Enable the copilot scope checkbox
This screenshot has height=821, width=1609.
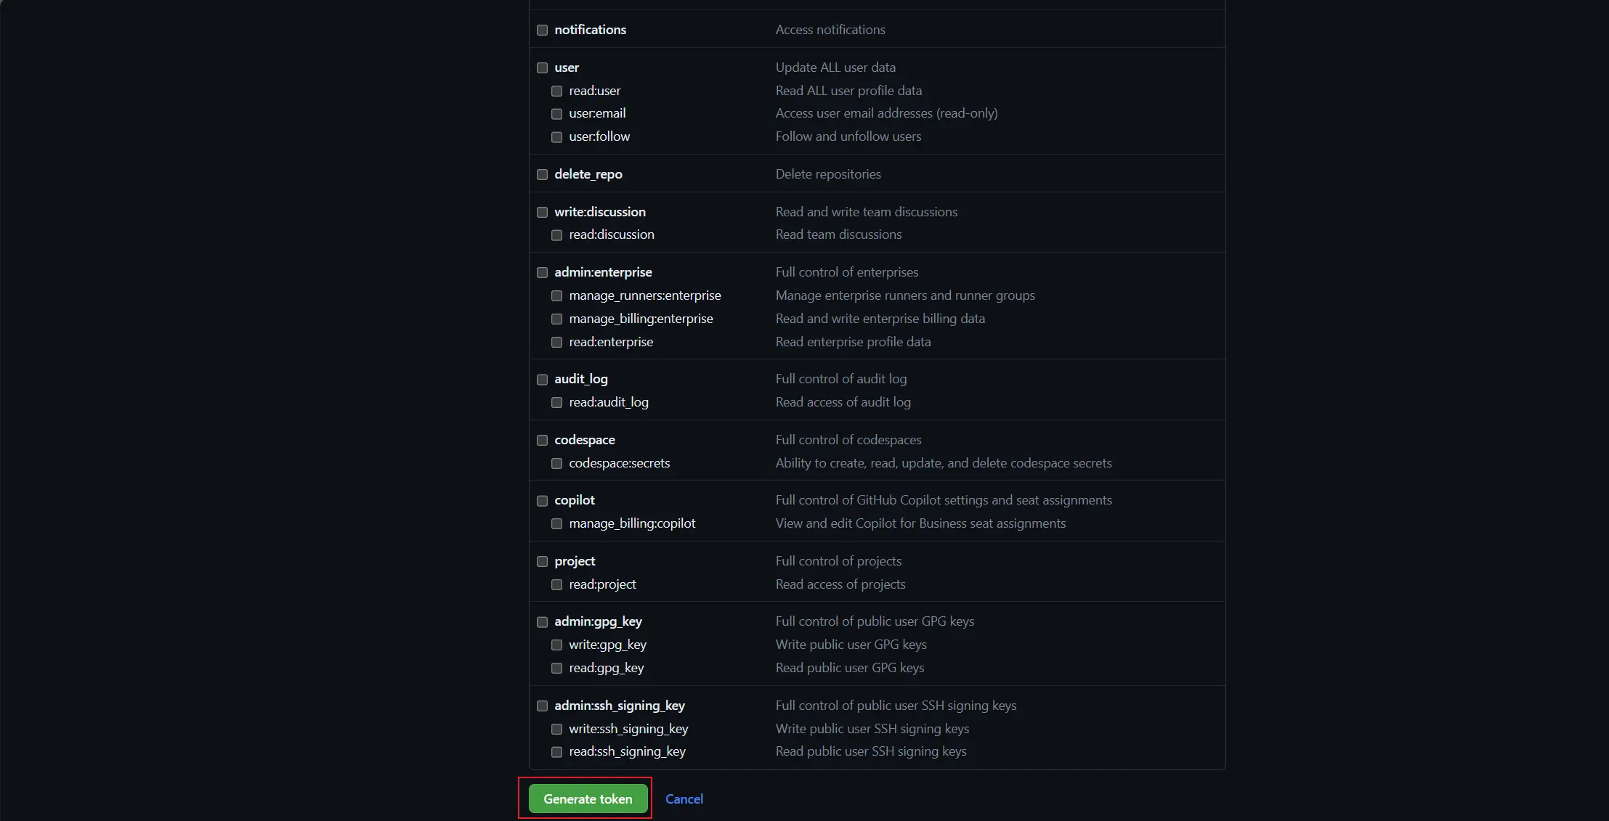click(x=542, y=501)
